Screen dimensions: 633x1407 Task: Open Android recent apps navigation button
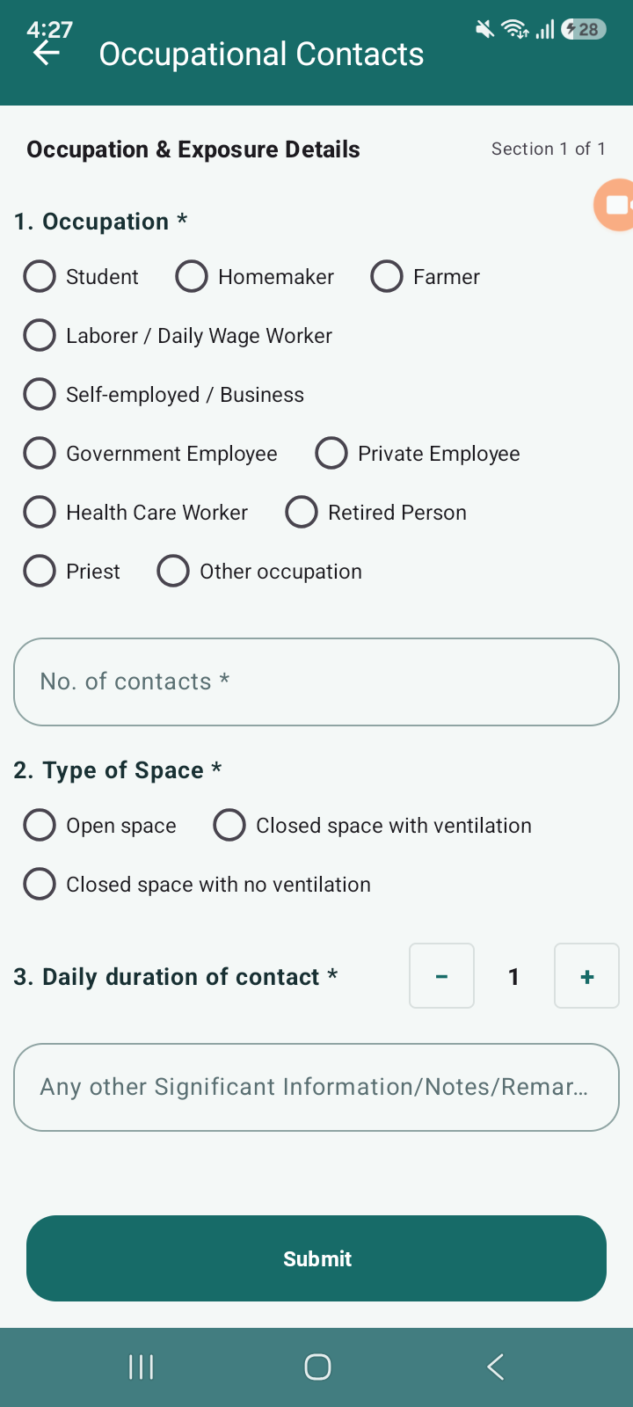point(141,1367)
